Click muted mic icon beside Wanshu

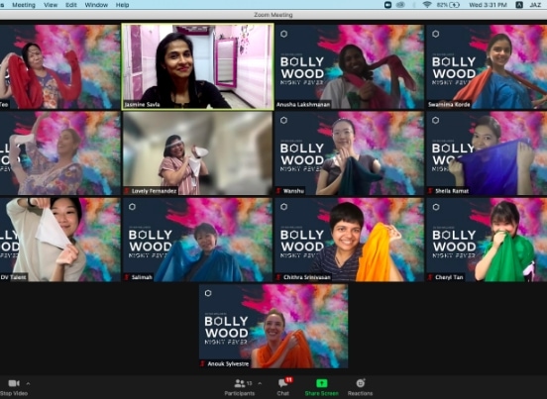pos(279,191)
